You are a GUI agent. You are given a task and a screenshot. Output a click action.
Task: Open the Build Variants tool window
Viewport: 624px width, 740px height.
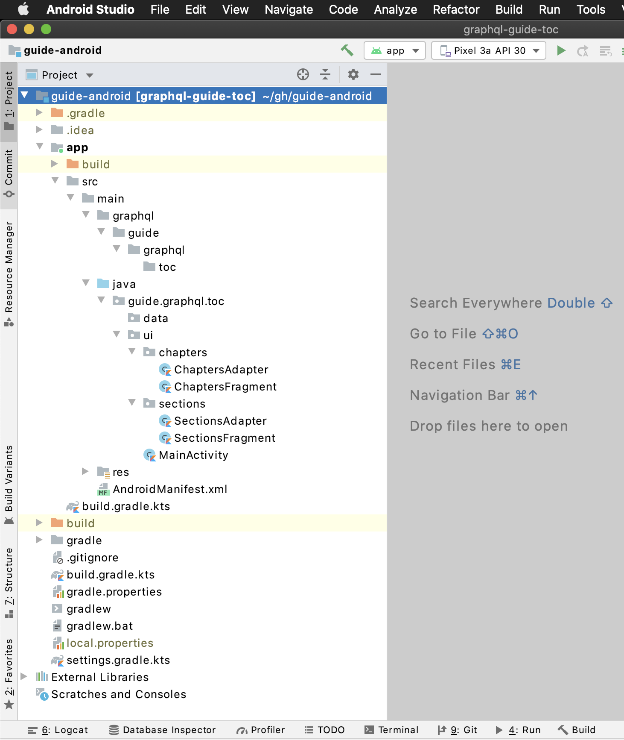coord(9,485)
